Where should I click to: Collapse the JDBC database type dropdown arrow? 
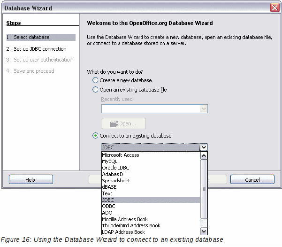(x=204, y=147)
